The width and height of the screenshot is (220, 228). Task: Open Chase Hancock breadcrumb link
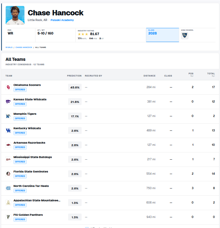click(x=24, y=47)
